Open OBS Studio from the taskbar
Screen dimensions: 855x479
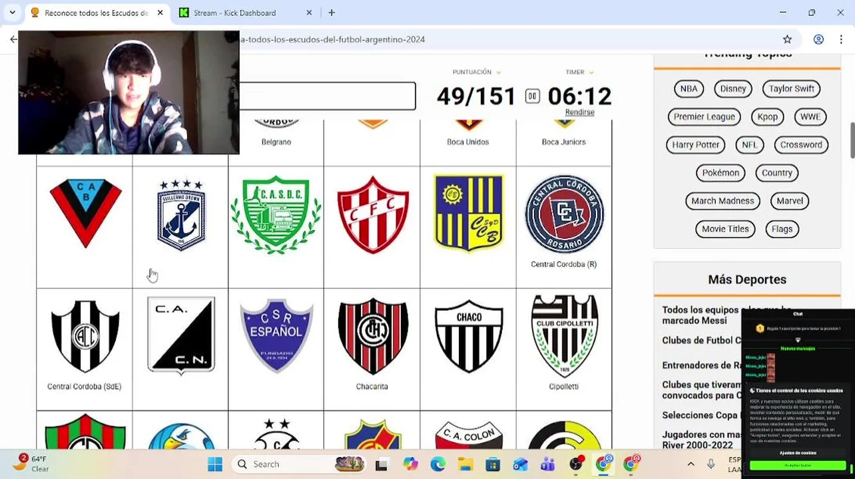pyautogui.click(x=576, y=464)
